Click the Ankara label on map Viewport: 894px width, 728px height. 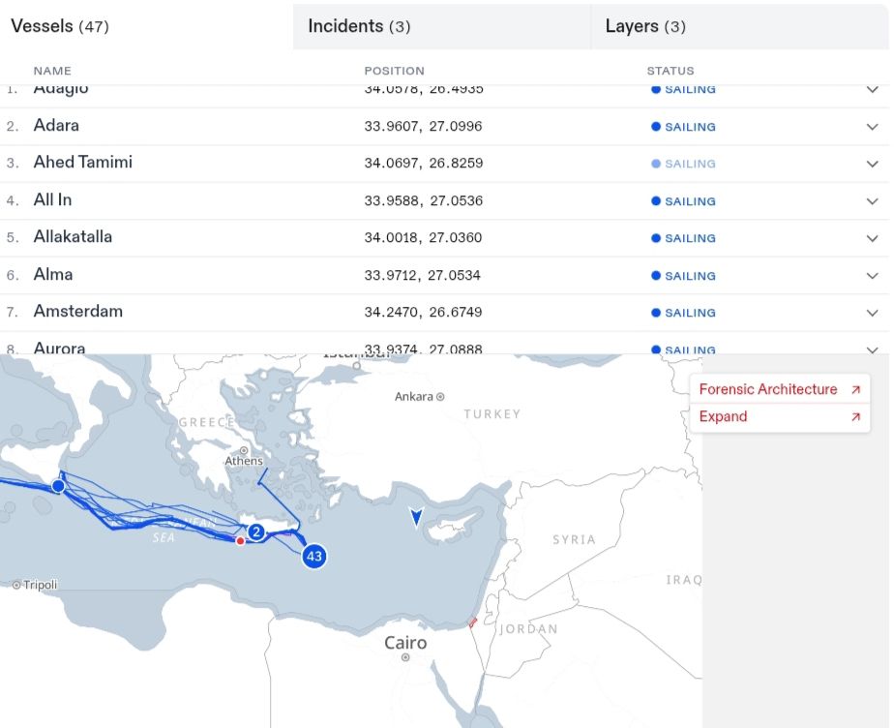(x=414, y=397)
